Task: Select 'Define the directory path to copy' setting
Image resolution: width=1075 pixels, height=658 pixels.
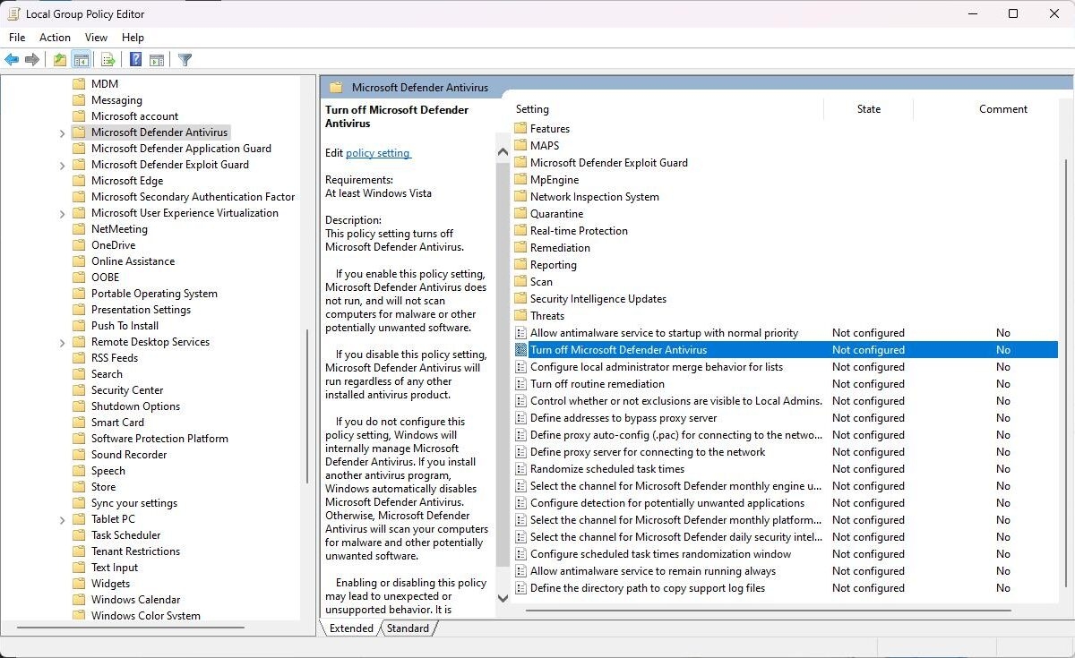Action: [648, 588]
